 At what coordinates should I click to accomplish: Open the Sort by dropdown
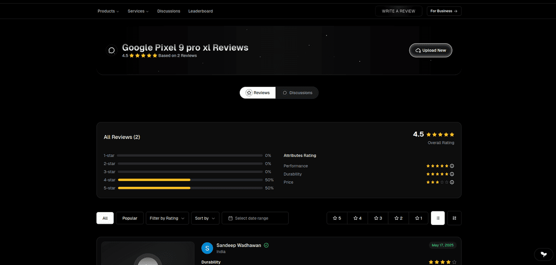[205, 218]
